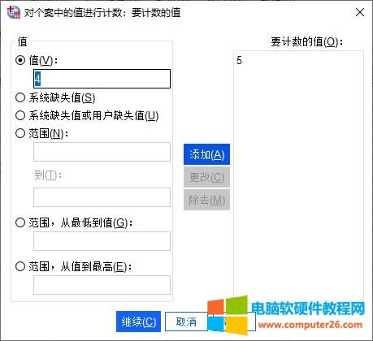Select the 值(V) radio button
The width and height of the screenshot is (373, 341).
20,60
